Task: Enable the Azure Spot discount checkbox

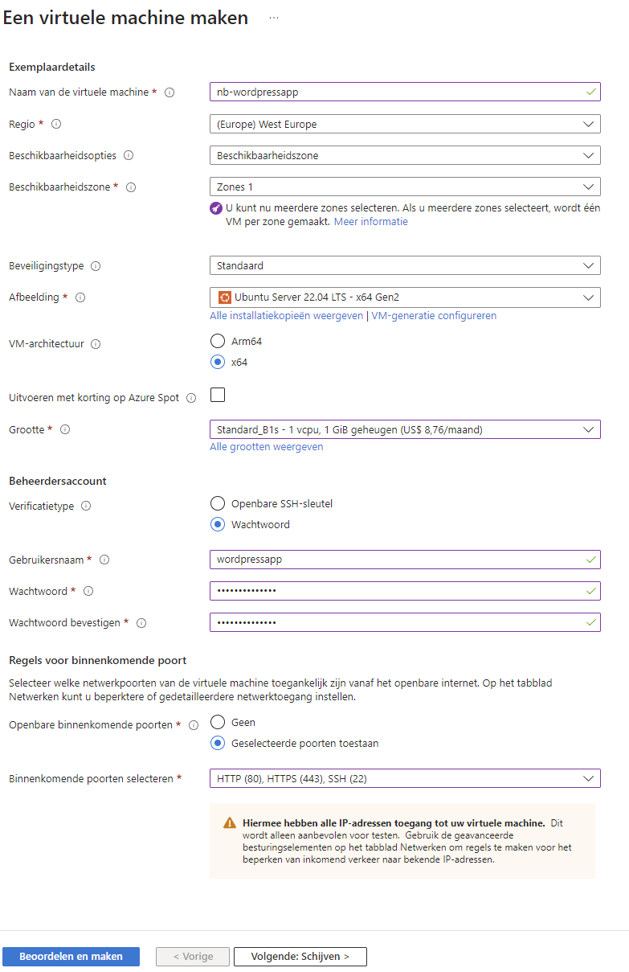Action: click(x=217, y=395)
